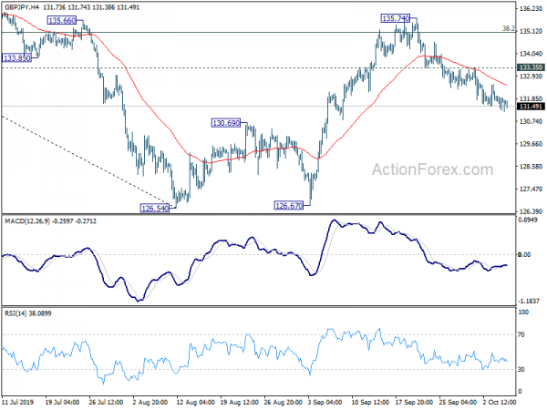Viewport: 547px width, 410px height.
Task: Click the 19 Jul 04:00 time label
Action: (62, 402)
